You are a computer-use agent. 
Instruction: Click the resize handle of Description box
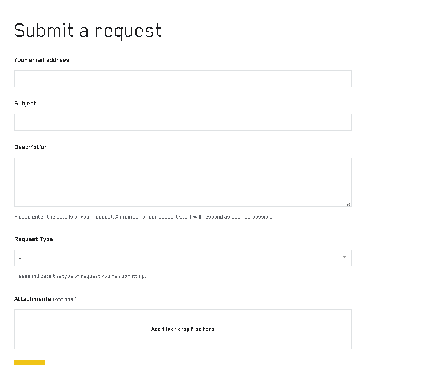click(349, 204)
